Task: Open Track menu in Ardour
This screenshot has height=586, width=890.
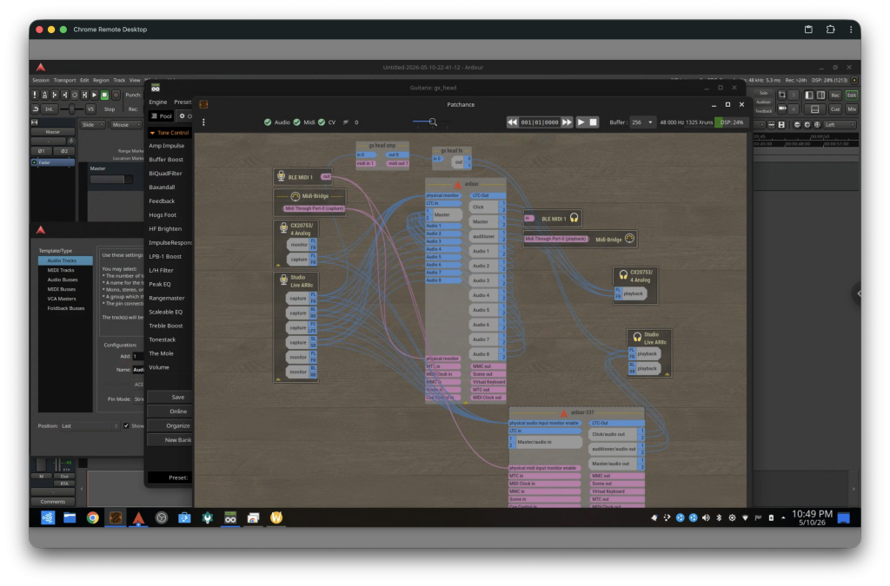Action: click(x=119, y=81)
